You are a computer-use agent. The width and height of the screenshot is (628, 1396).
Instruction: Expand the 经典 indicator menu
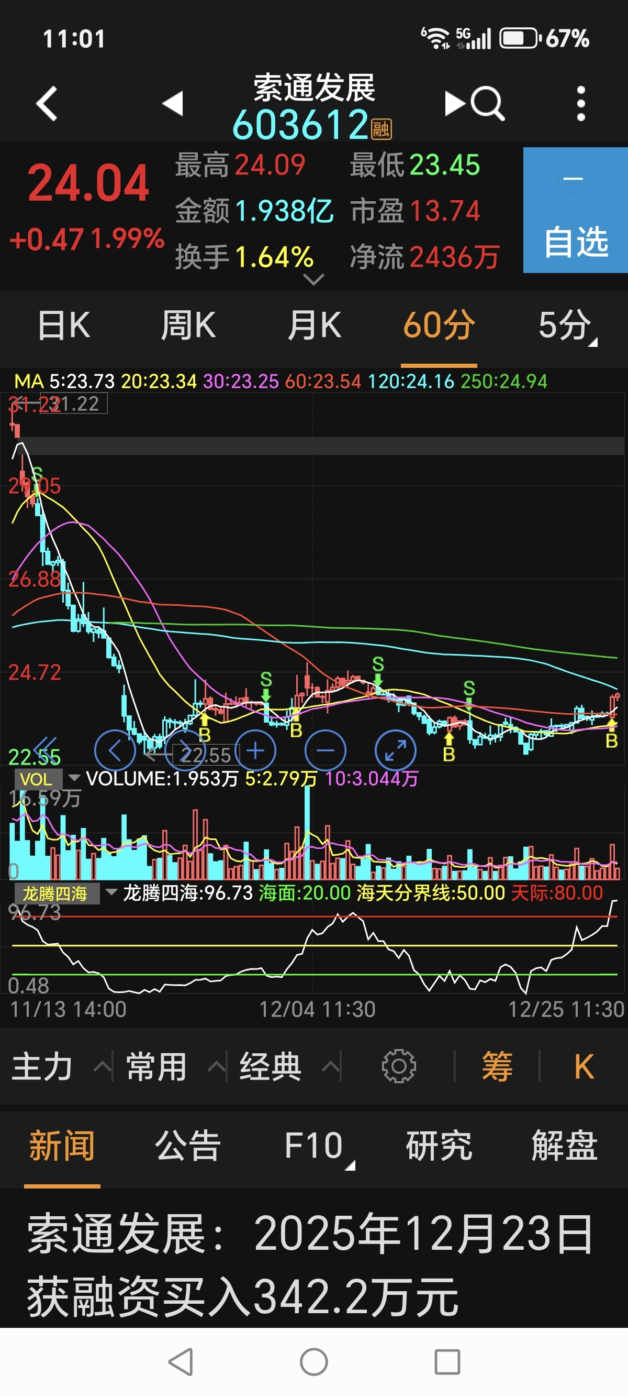pos(289,1066)
